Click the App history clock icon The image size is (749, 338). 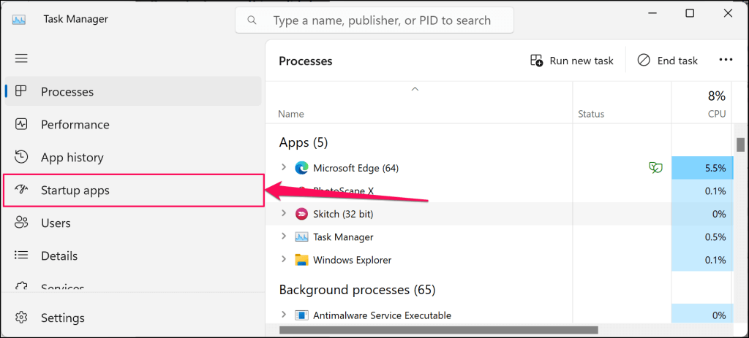pyautogui.click(x=21, y=157)
